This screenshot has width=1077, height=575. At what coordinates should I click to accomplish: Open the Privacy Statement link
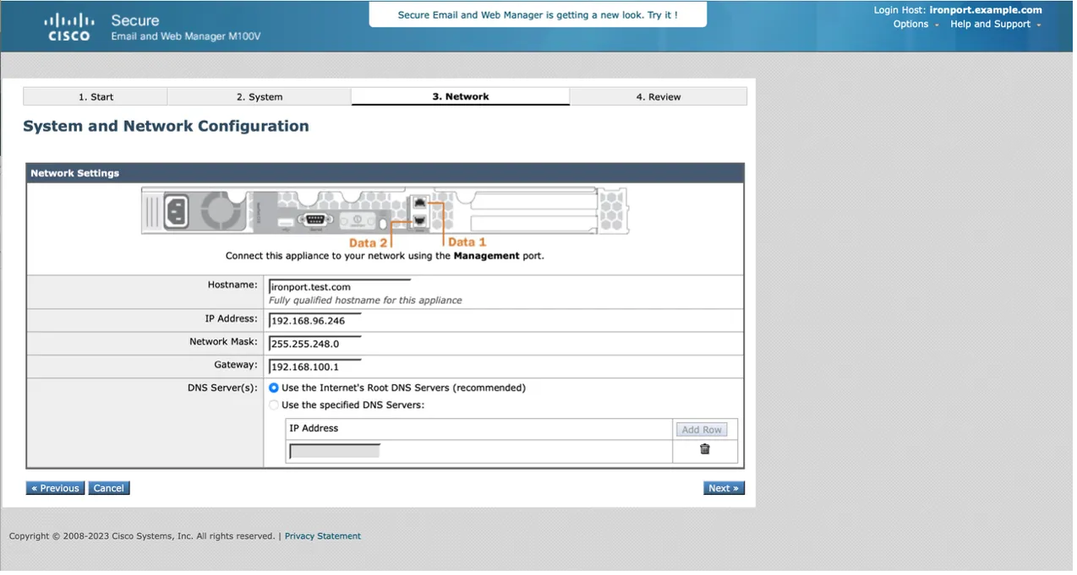322,536
